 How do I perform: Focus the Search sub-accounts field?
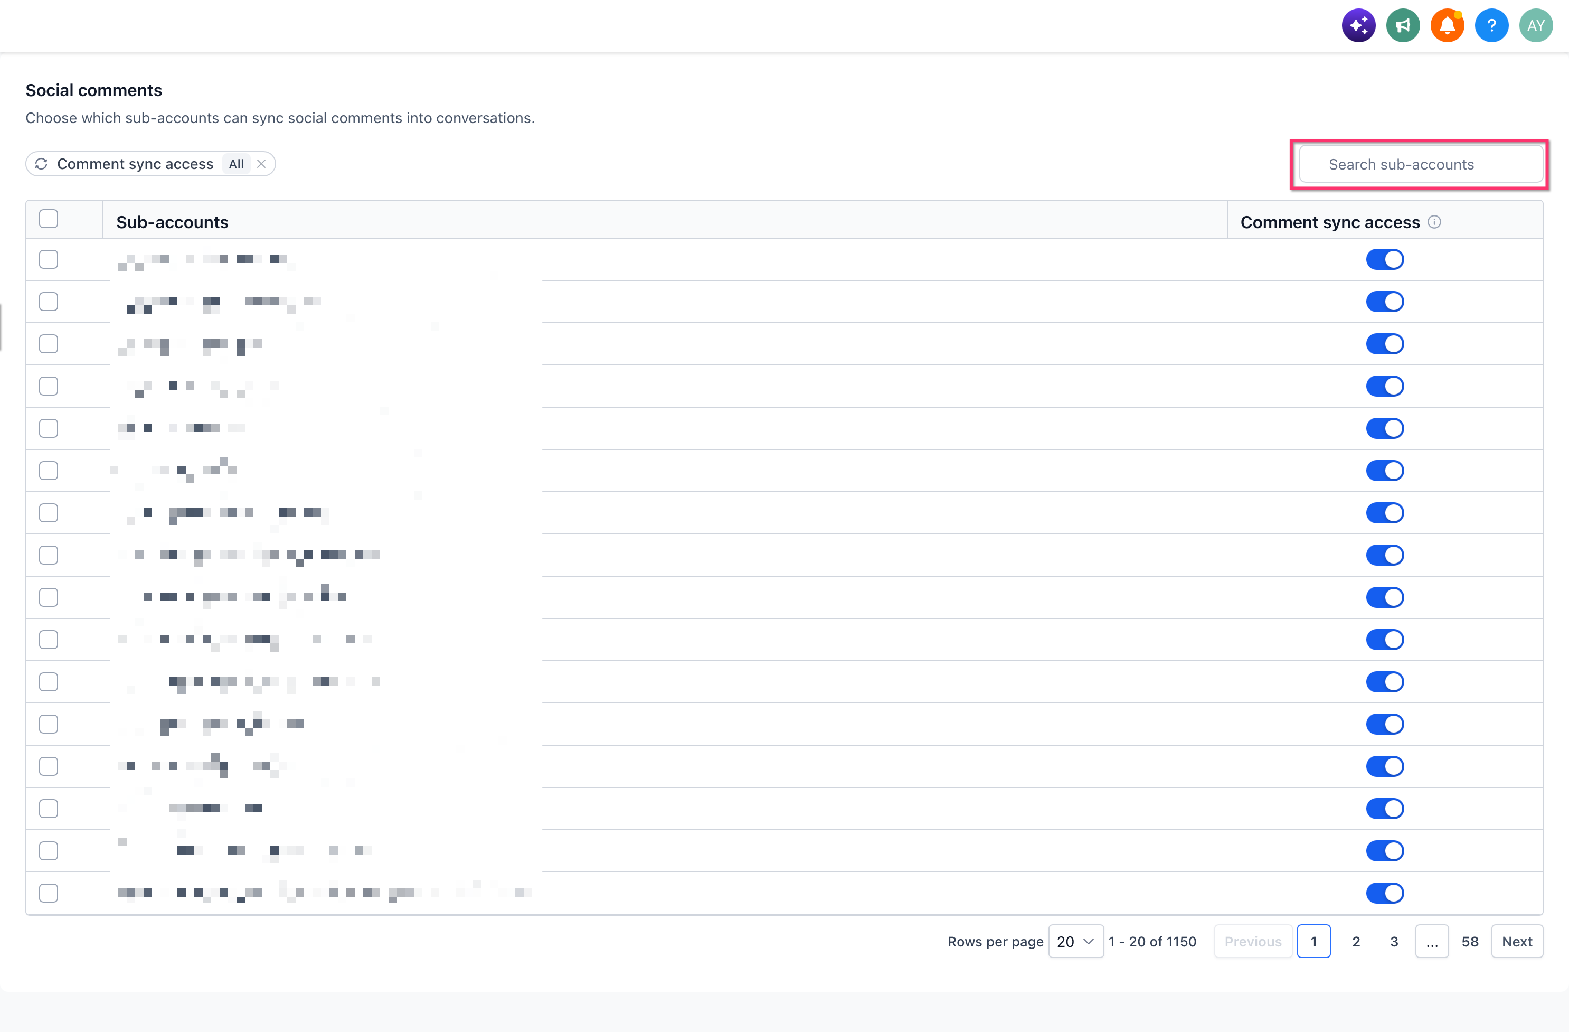click(1420, 164)
